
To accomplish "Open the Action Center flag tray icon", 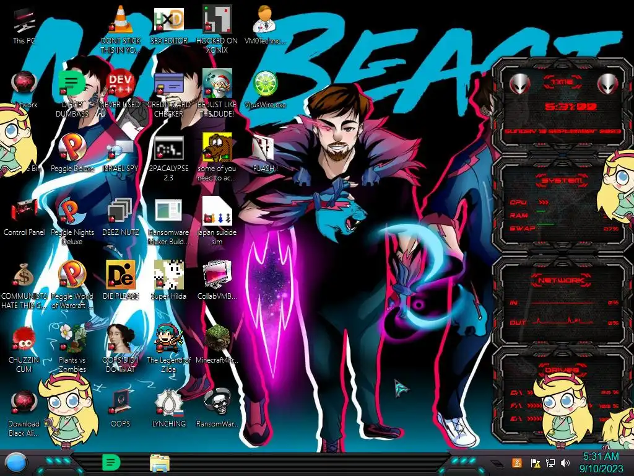I will [x=535, y=463].
